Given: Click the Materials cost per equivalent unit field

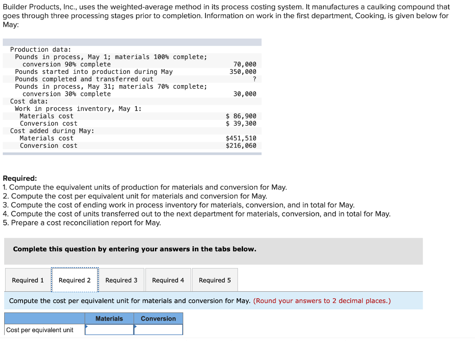Looking at the screenshot, I should pyautogui.click(x=109, y=330).
